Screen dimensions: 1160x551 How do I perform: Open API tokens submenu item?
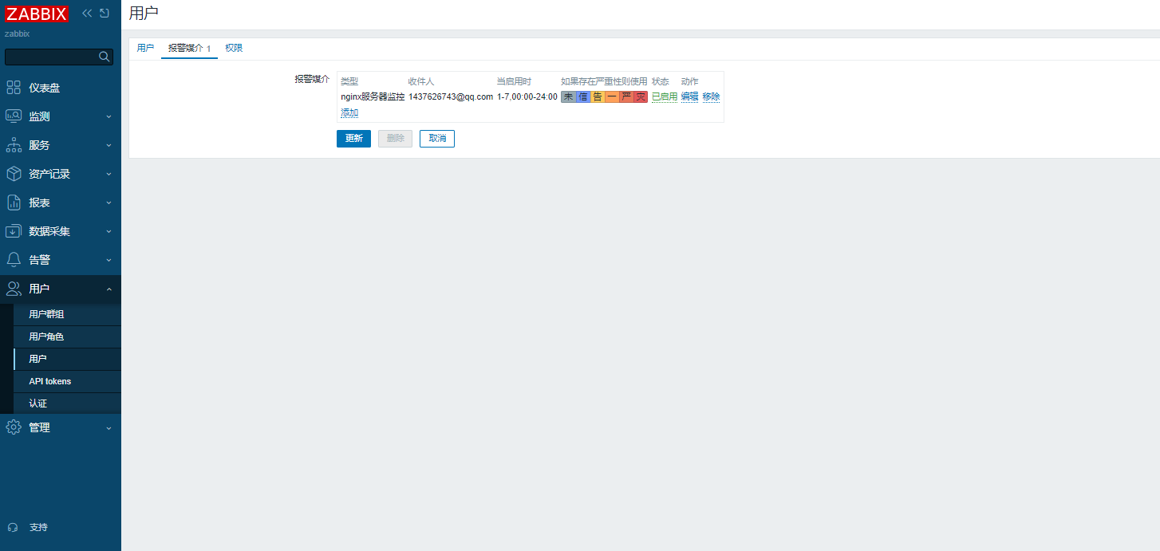click(x=67, y=381)
